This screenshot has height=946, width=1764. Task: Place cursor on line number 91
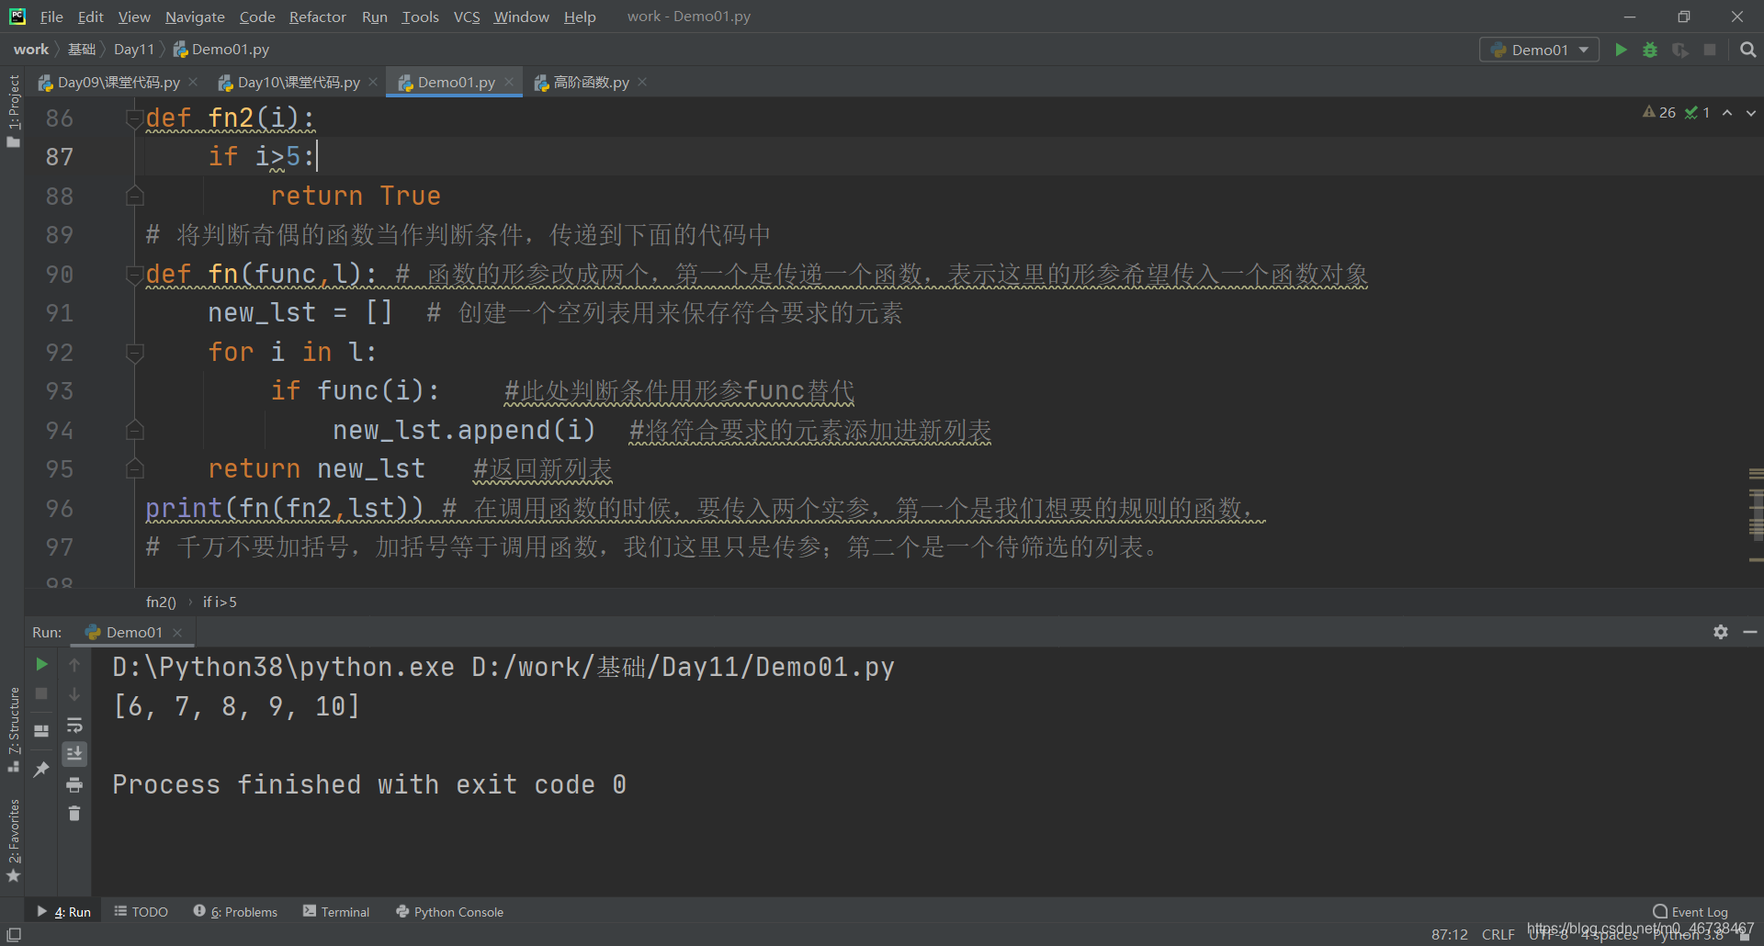[x=60, y=313]
